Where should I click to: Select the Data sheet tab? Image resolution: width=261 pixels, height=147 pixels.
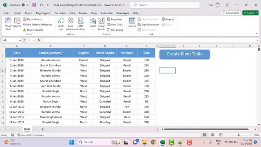tap(27, 129)
